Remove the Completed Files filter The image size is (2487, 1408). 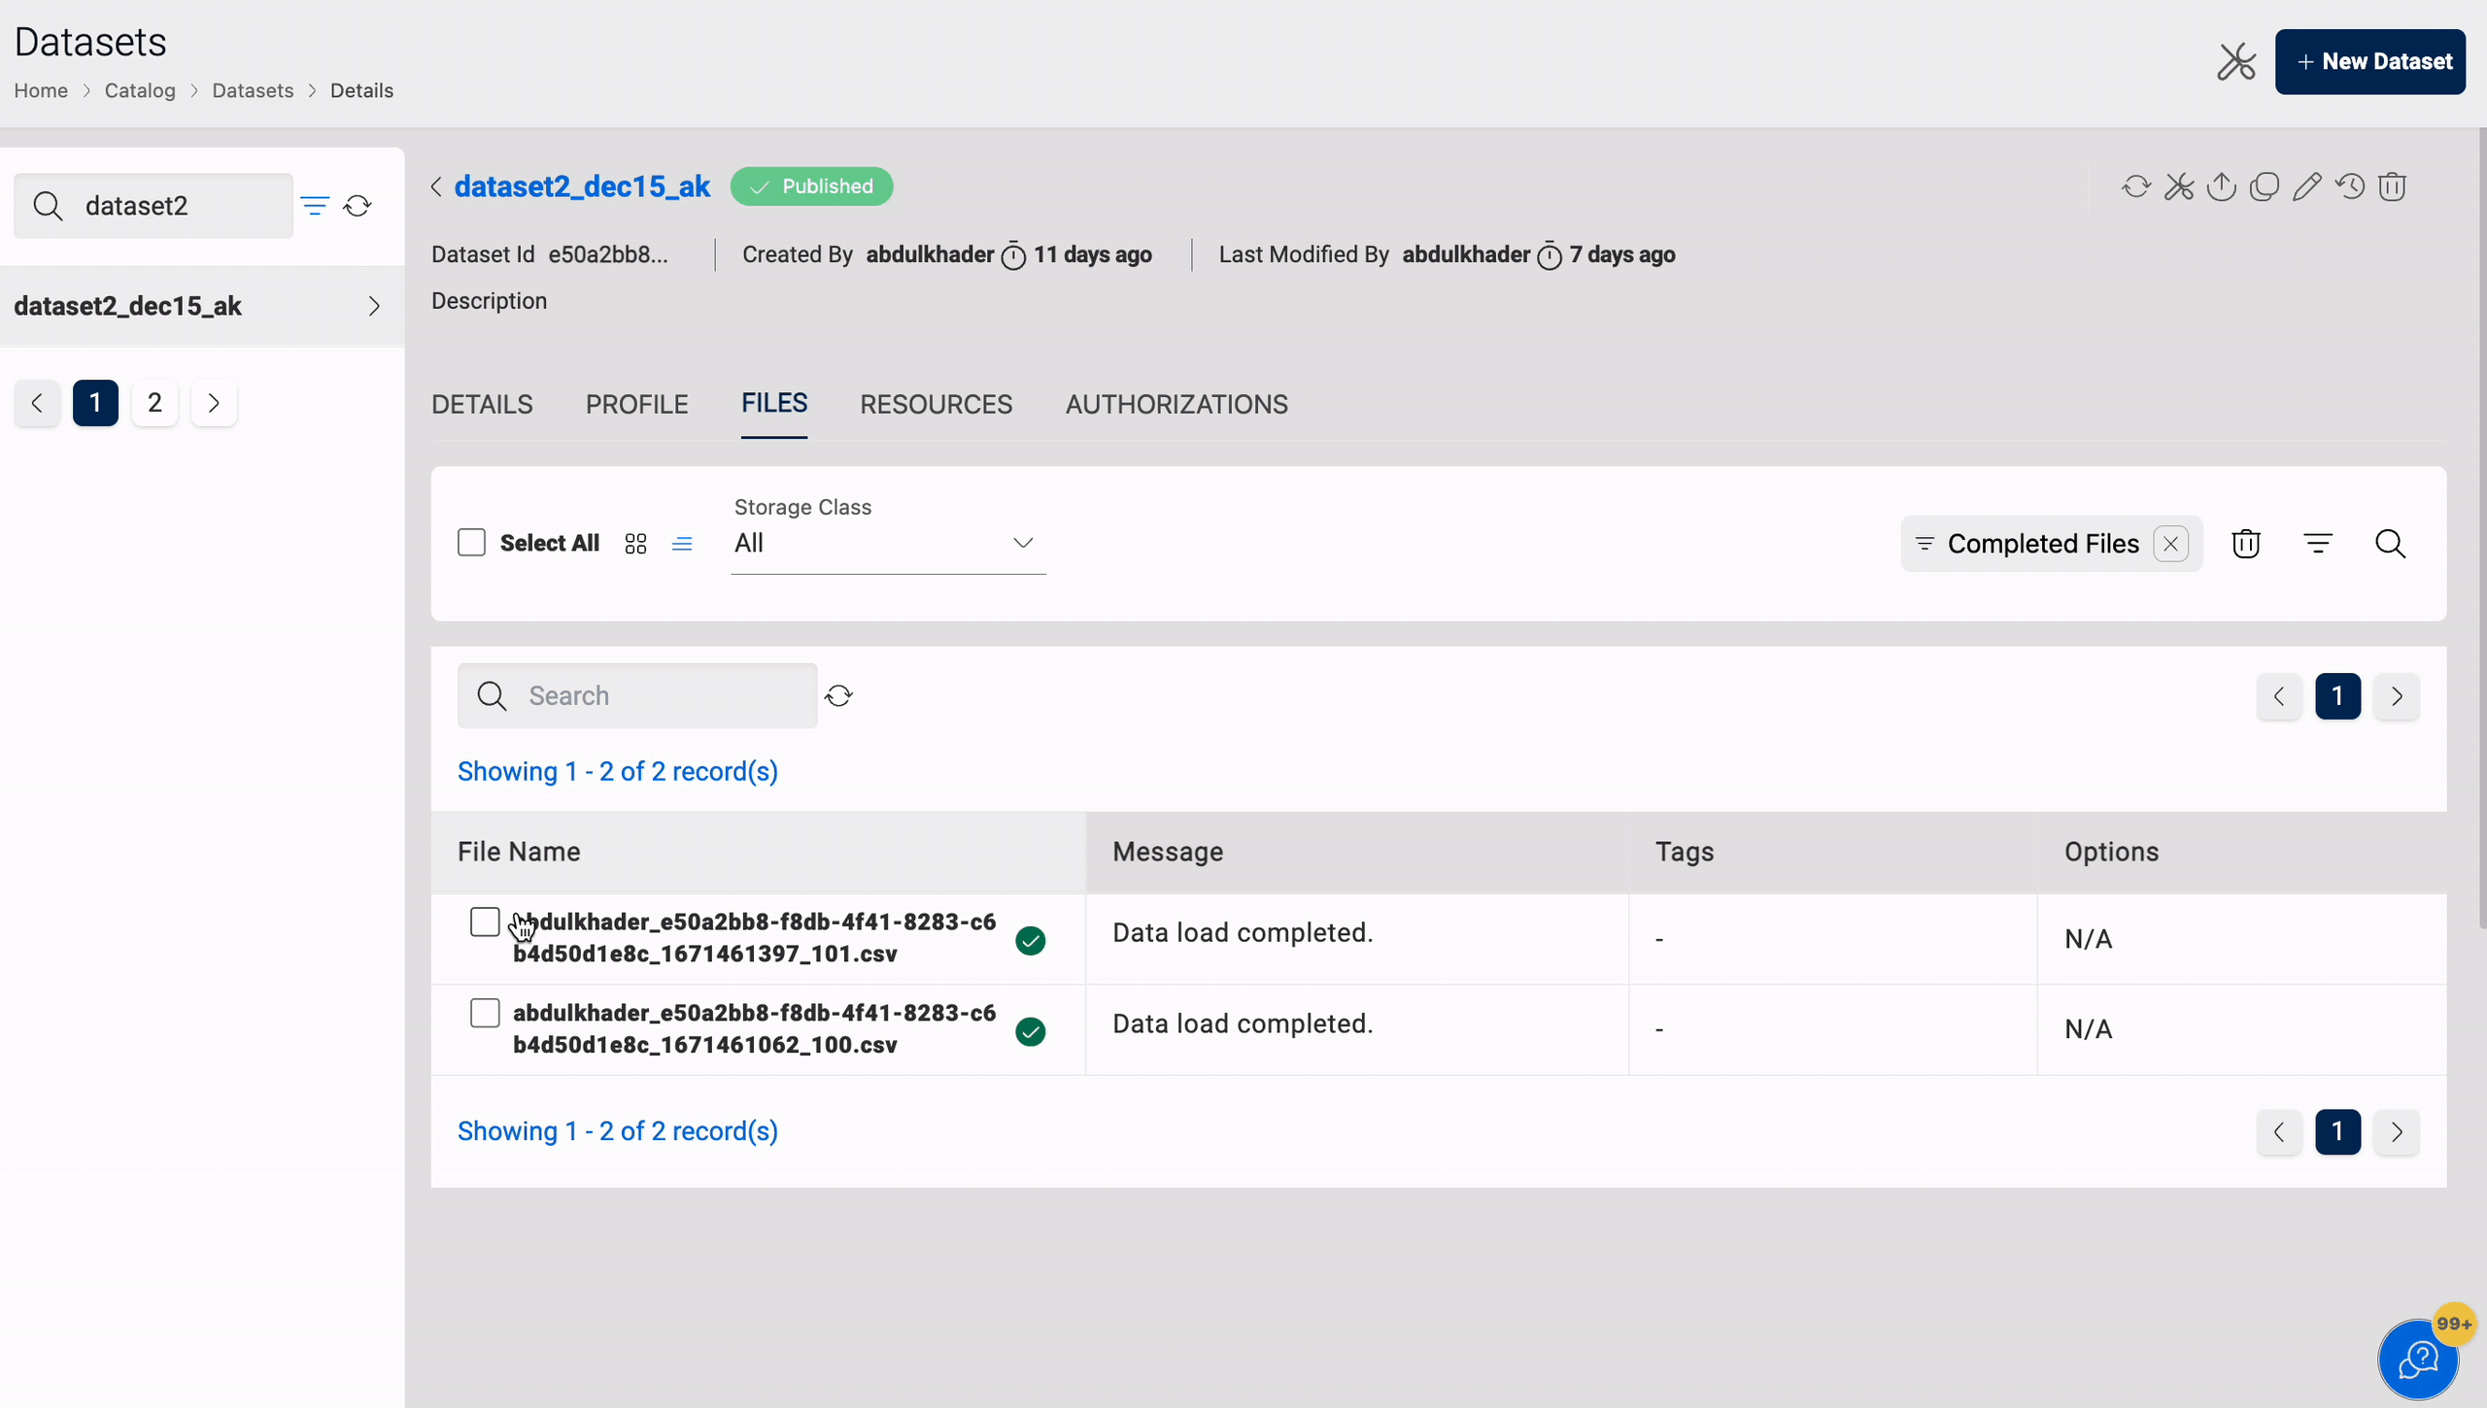tap(2169, 543)
